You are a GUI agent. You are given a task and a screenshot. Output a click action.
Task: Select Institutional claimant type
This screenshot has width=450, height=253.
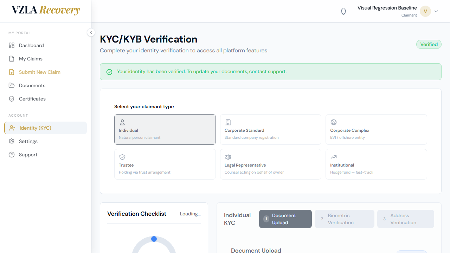click(376, 164)
